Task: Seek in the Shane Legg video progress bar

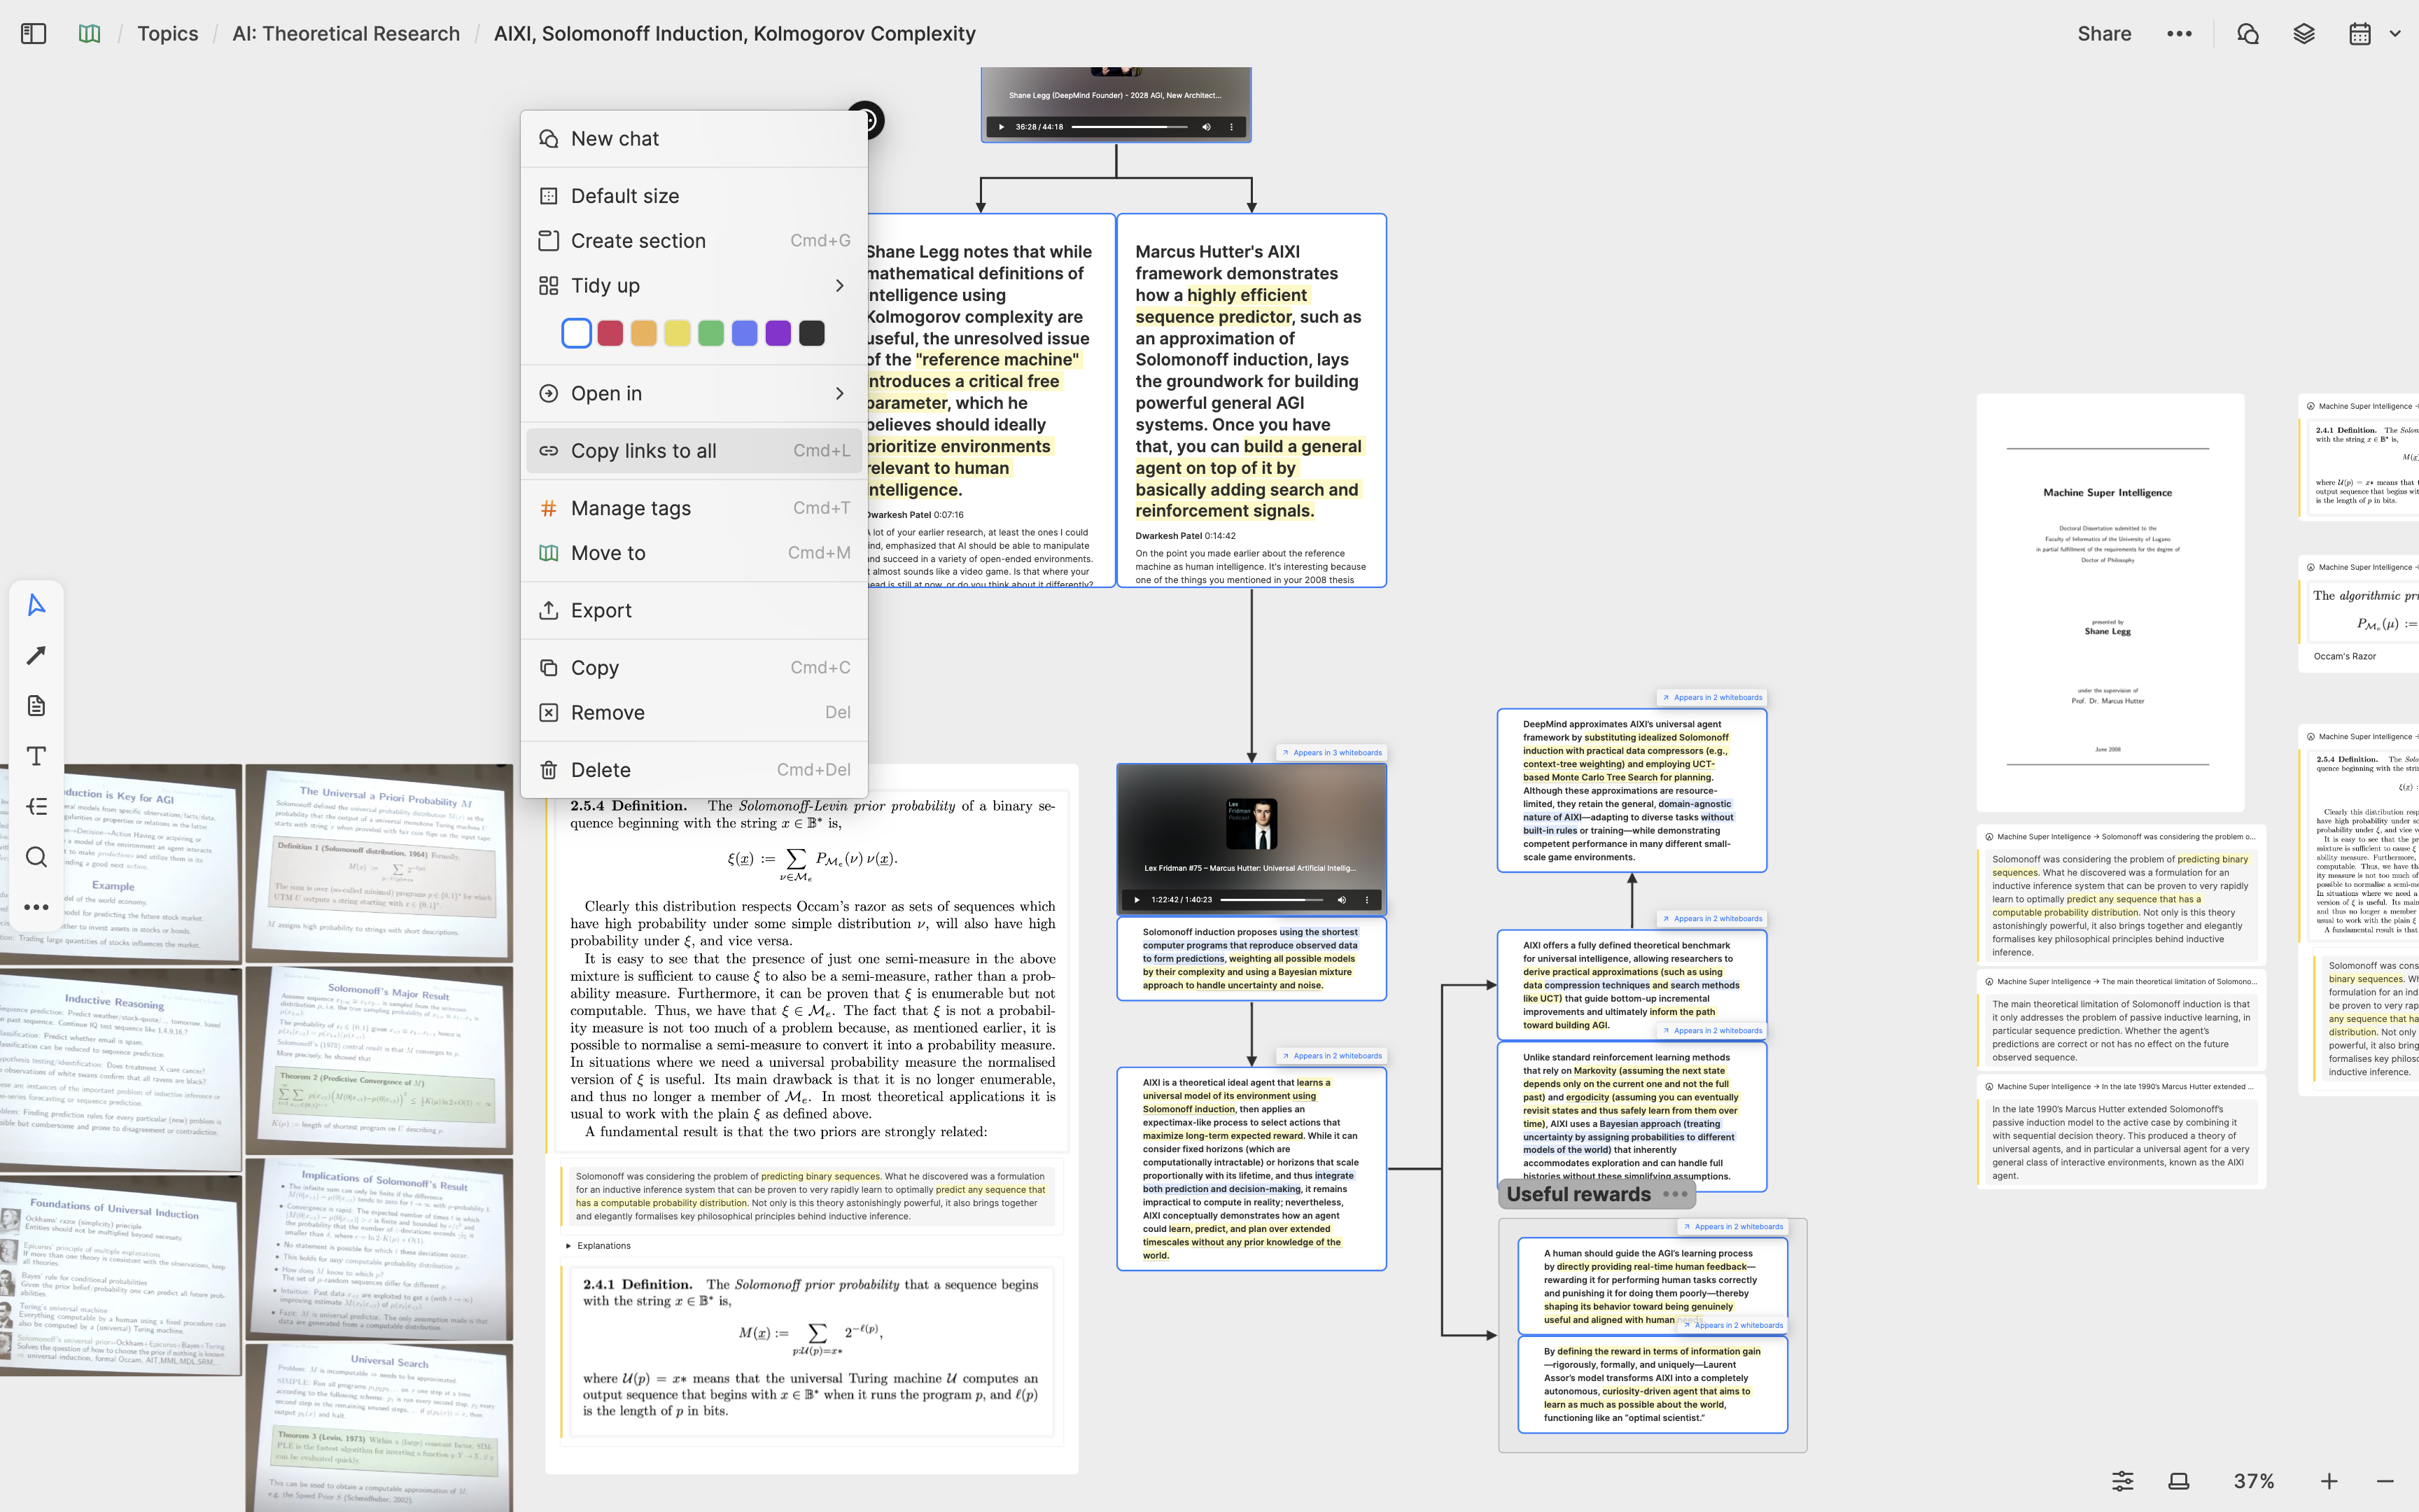Action: 1130,127
